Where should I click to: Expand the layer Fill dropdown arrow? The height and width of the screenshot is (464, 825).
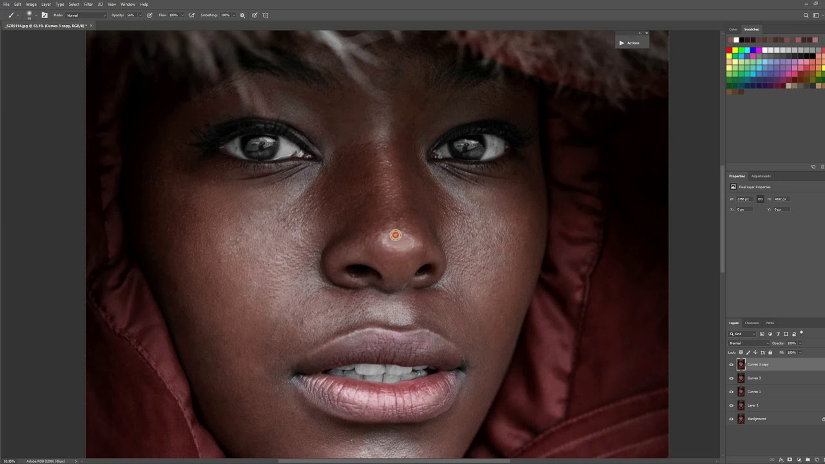point(800,353)
